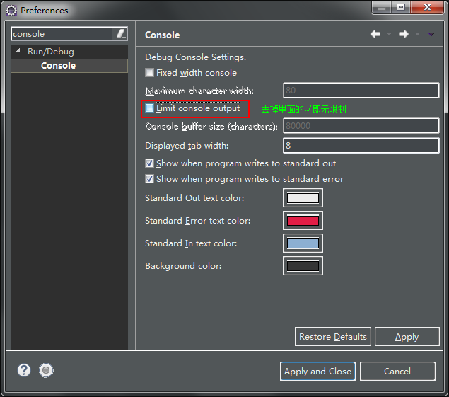
Task: Enable Fixed width console checkbox
Action: [x=149, y=72]
